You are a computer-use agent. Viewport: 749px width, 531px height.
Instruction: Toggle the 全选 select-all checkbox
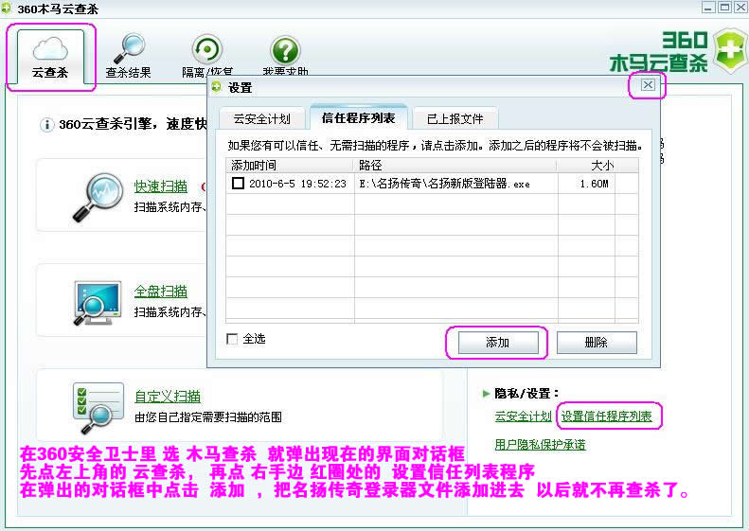233,339
